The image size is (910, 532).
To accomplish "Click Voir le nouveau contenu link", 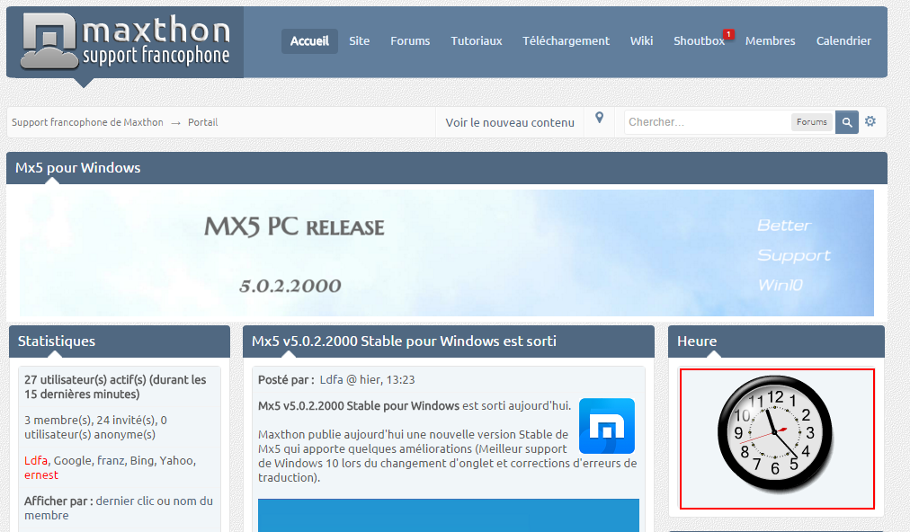I will point(510,122).
